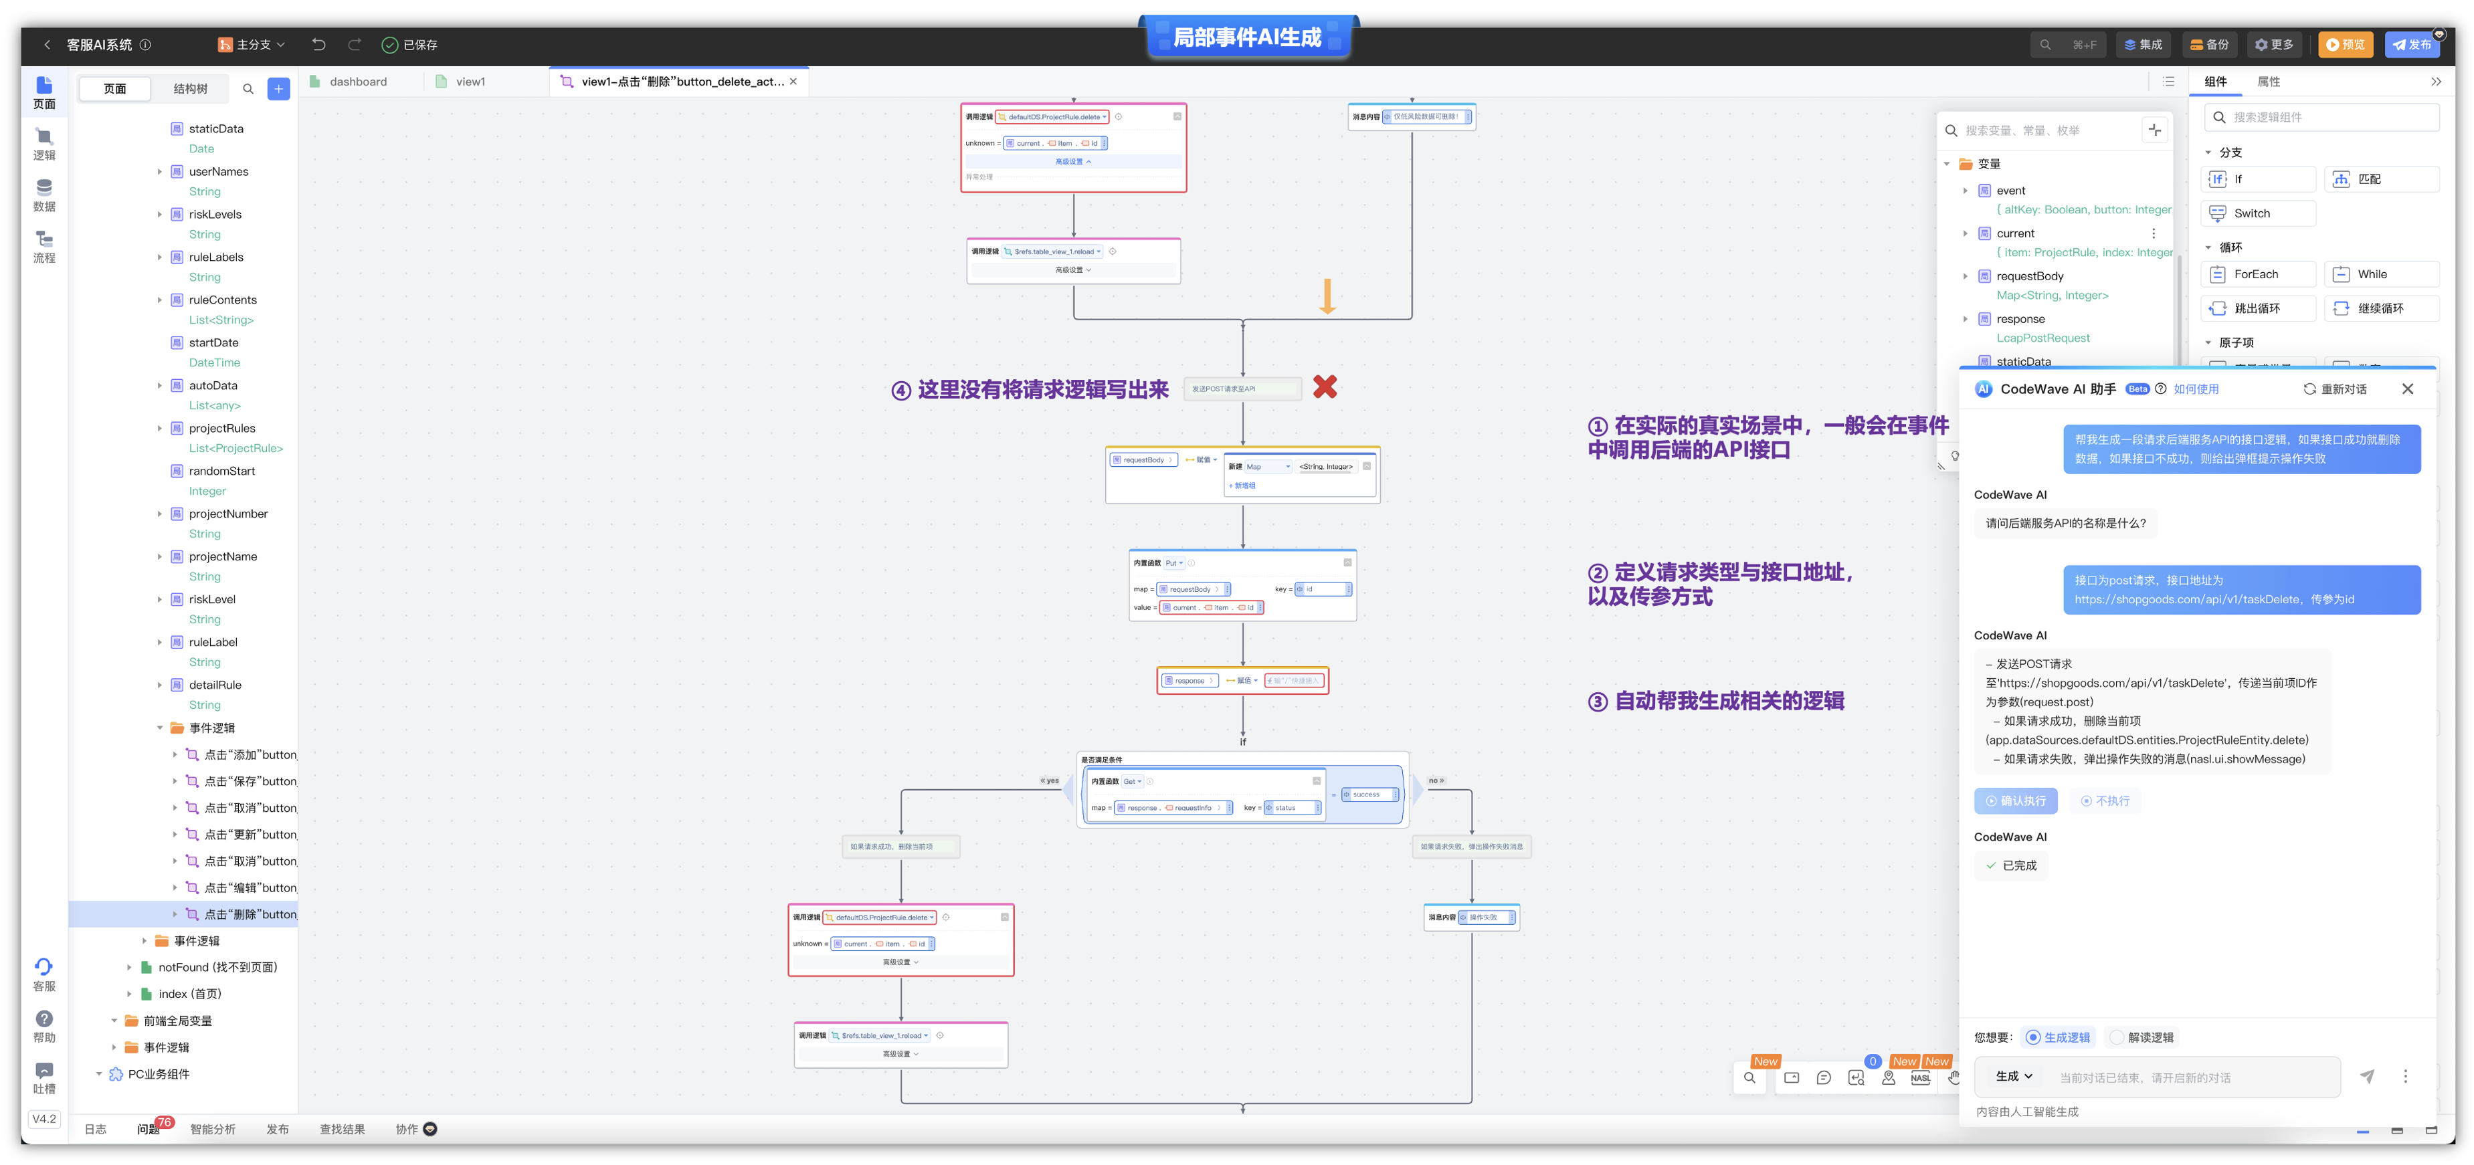
Task: Open the 流程 (process) sidebar panel
Action: 44,247
